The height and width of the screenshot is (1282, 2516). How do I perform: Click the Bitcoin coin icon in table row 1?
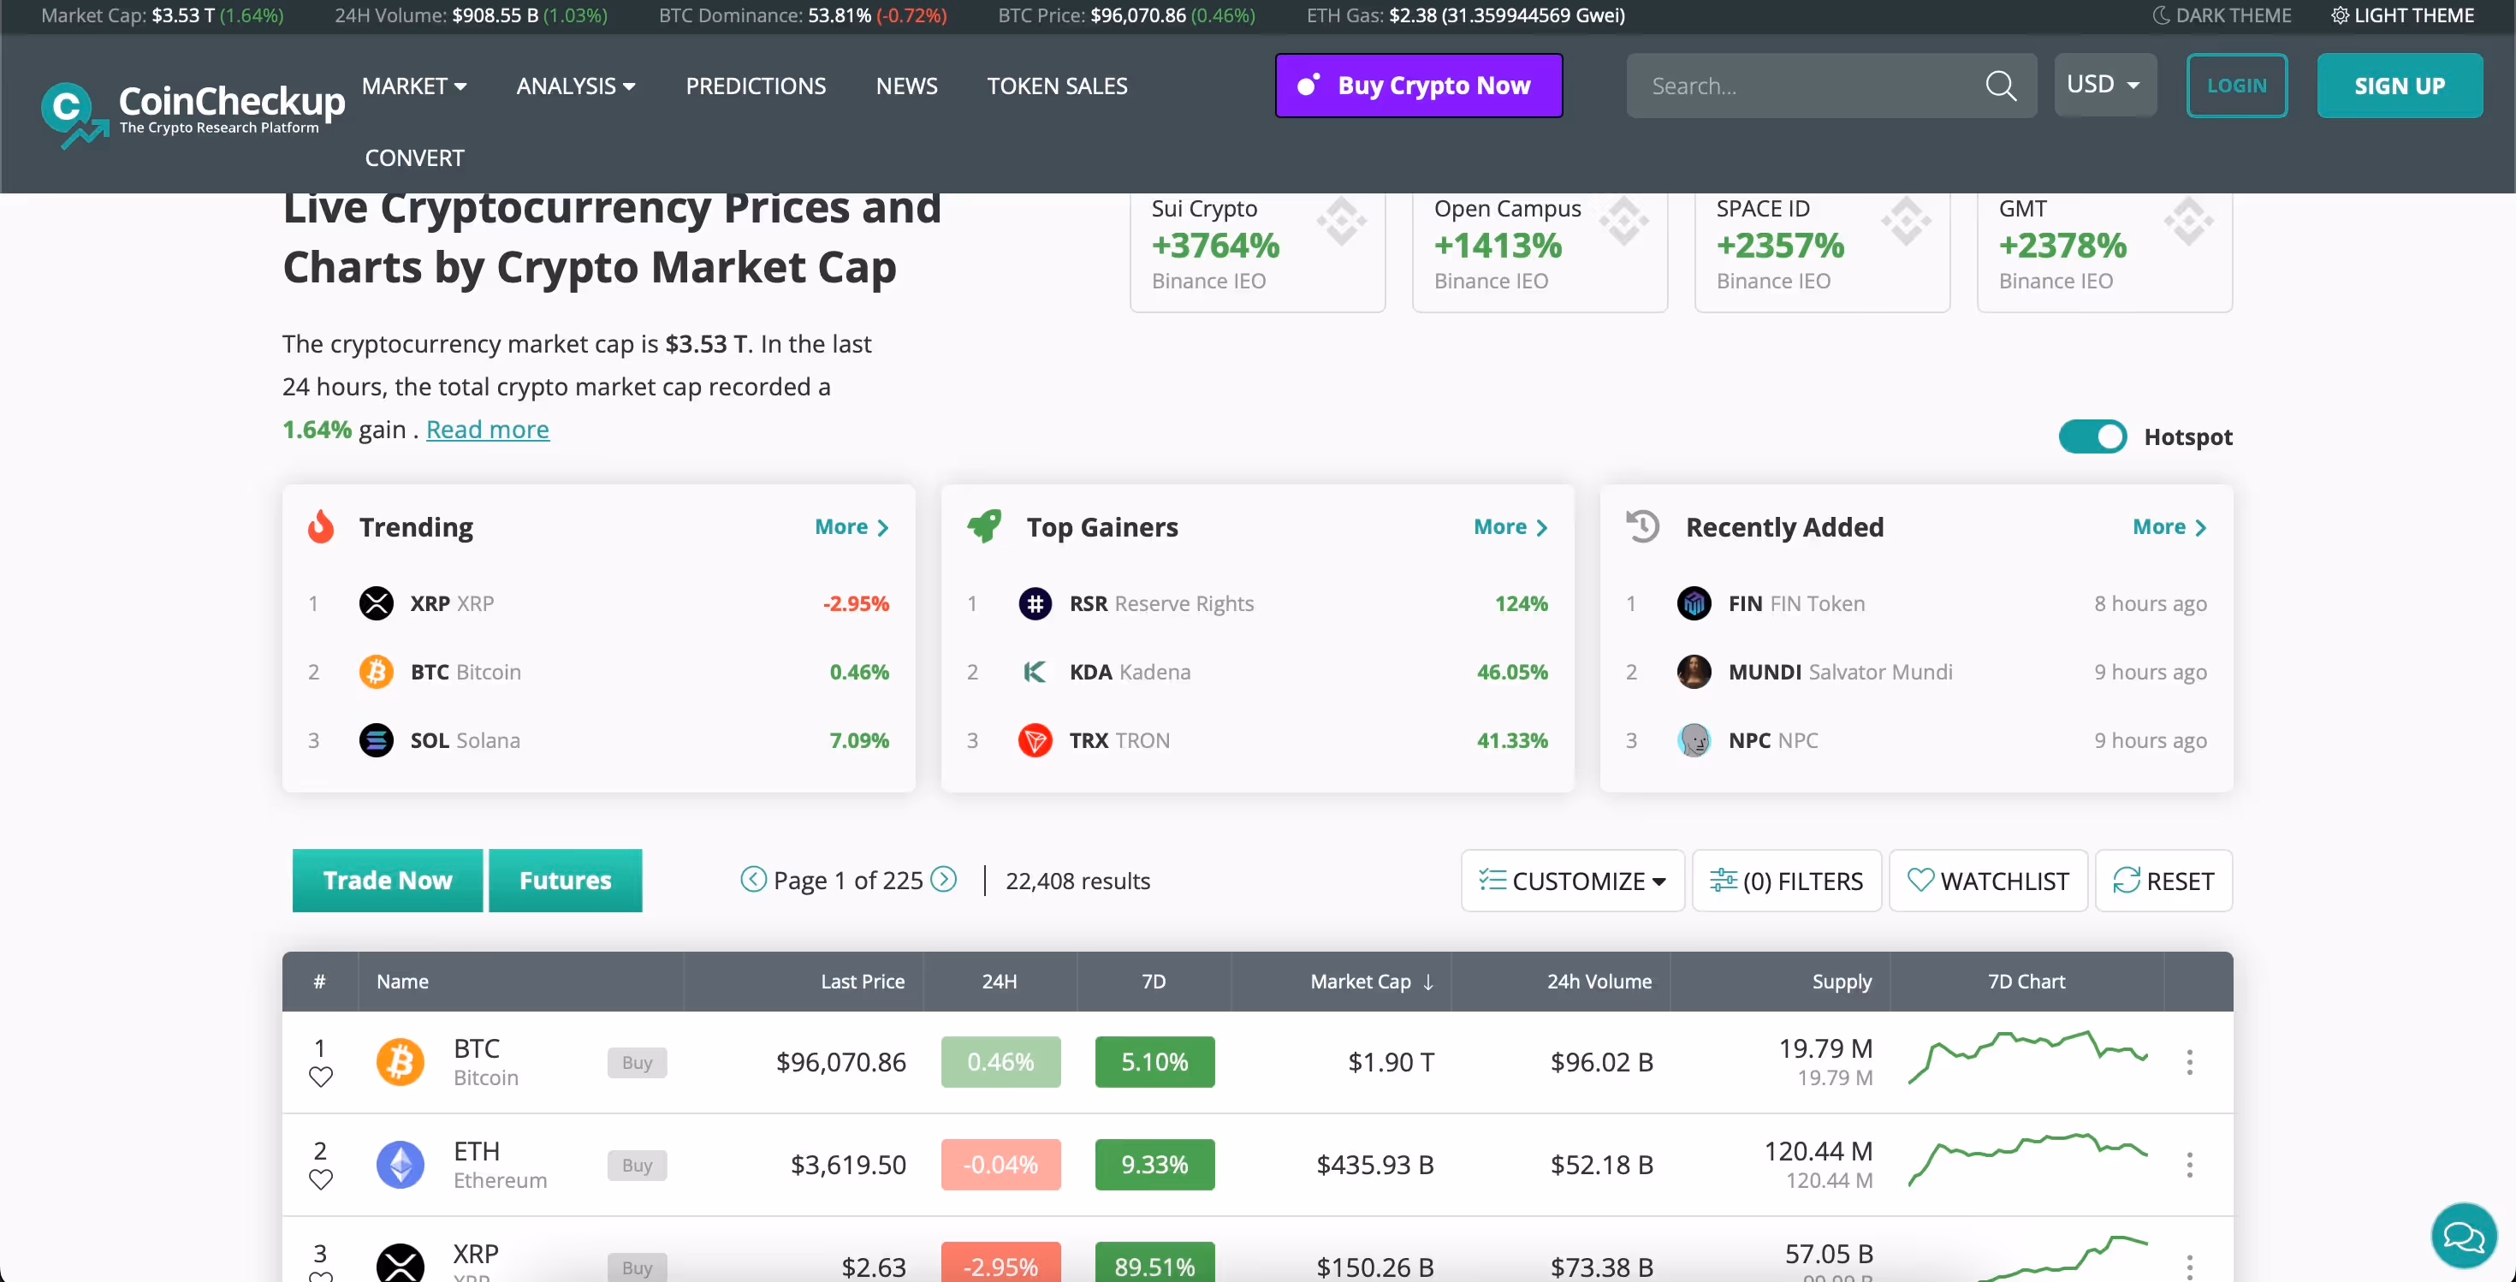pos(400,1062)
